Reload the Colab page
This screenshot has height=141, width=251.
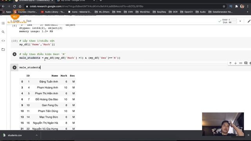tap(15, 6)
